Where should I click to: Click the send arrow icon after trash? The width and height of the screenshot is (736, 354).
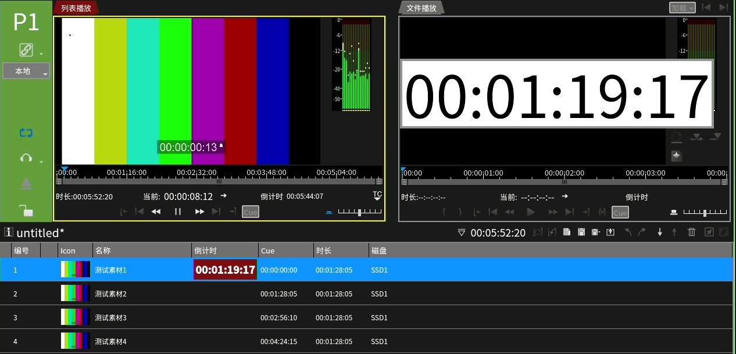[x=709, y=233]
